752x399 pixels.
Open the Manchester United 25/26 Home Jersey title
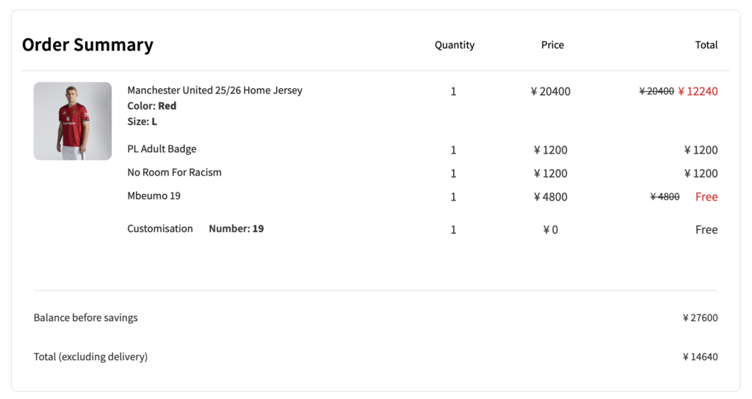(x=214, y=90)
